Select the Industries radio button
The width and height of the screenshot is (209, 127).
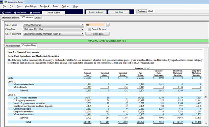tap(15, 13)
